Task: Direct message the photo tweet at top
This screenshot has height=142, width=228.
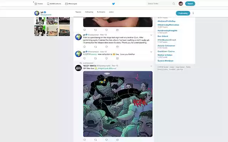Action: pos(117,30)
